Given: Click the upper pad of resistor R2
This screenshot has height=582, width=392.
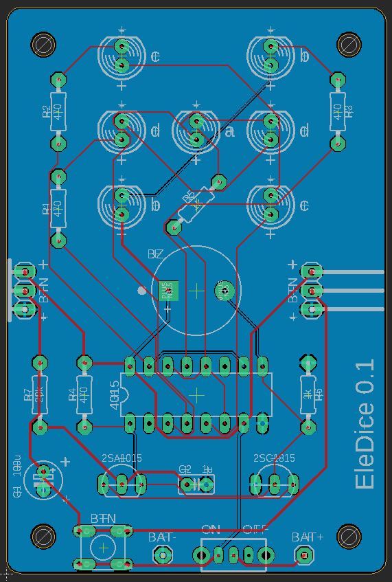Looking at the screenshot, I should (58, 80).
